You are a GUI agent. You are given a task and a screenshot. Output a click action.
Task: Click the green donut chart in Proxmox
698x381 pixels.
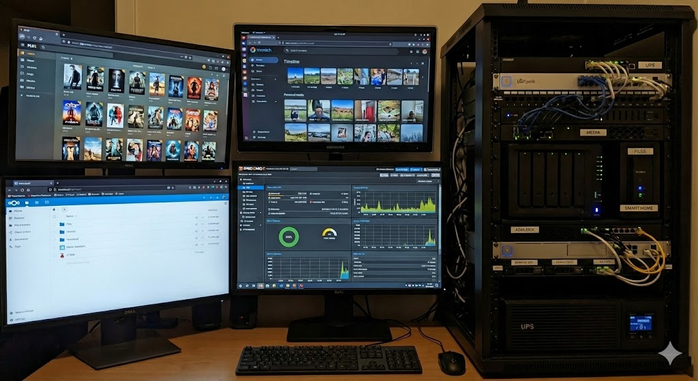click(x=289, y=237)
